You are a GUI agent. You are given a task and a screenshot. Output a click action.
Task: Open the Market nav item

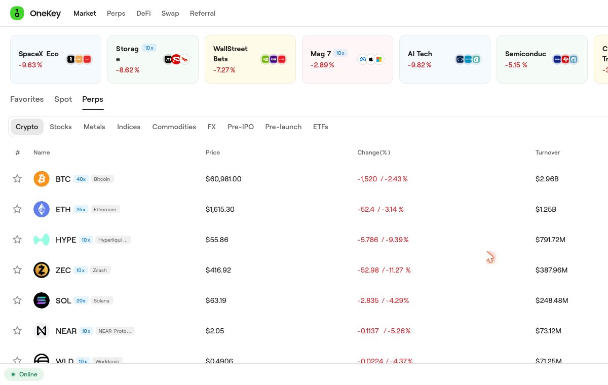(85, 14)
